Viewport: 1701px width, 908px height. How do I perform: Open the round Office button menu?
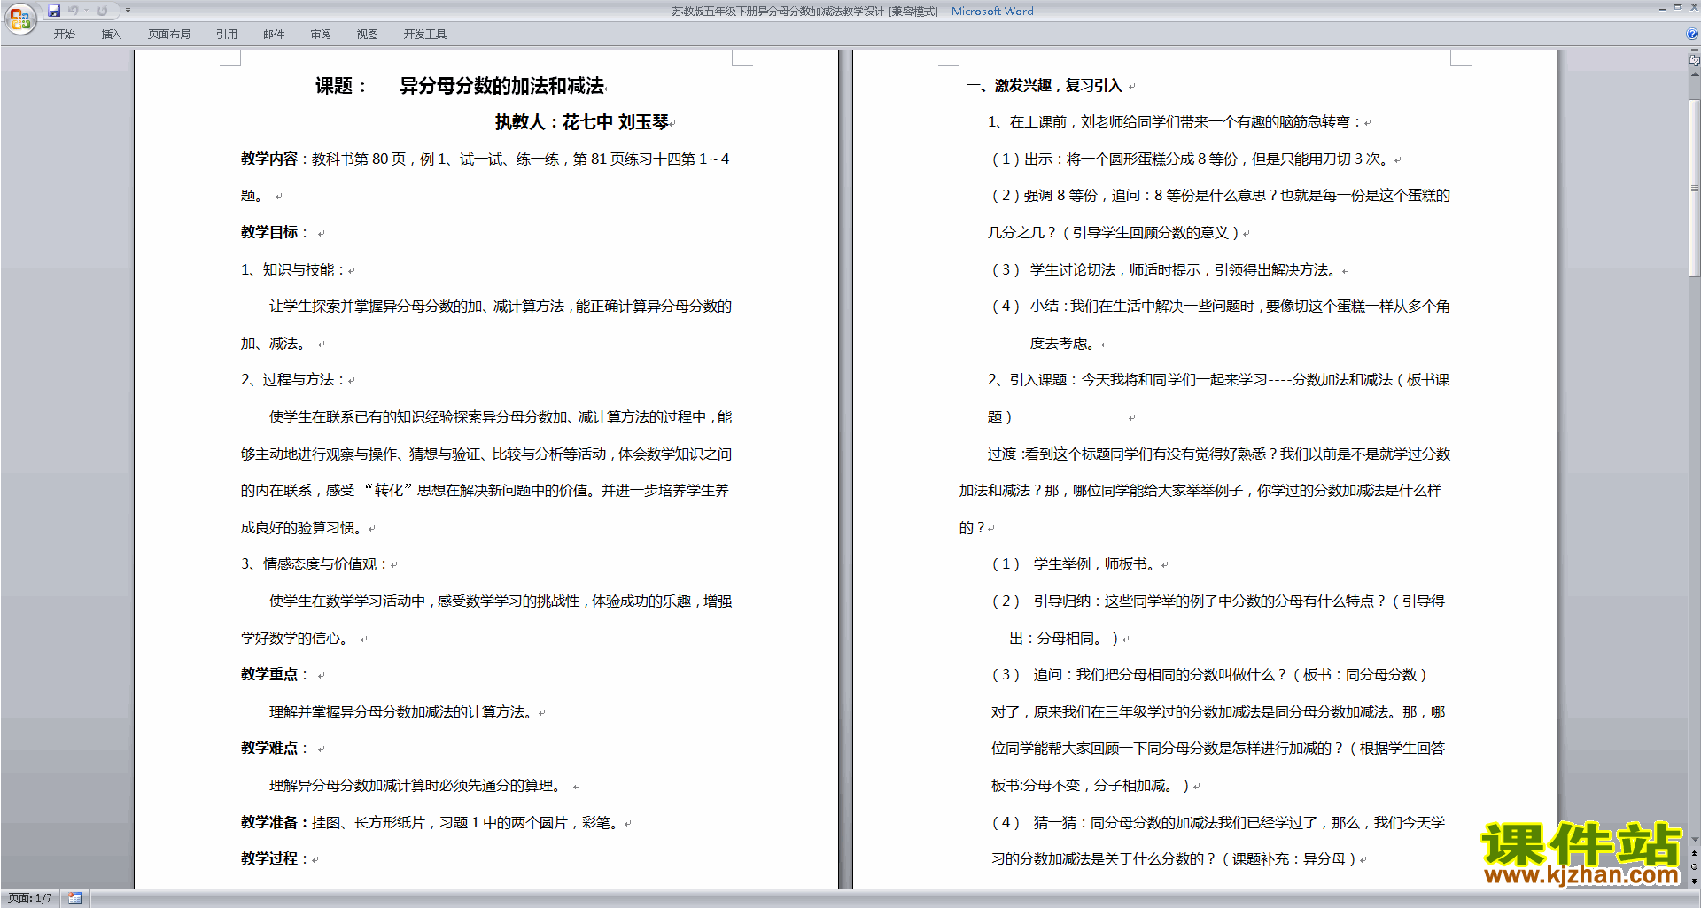point(19,18)
